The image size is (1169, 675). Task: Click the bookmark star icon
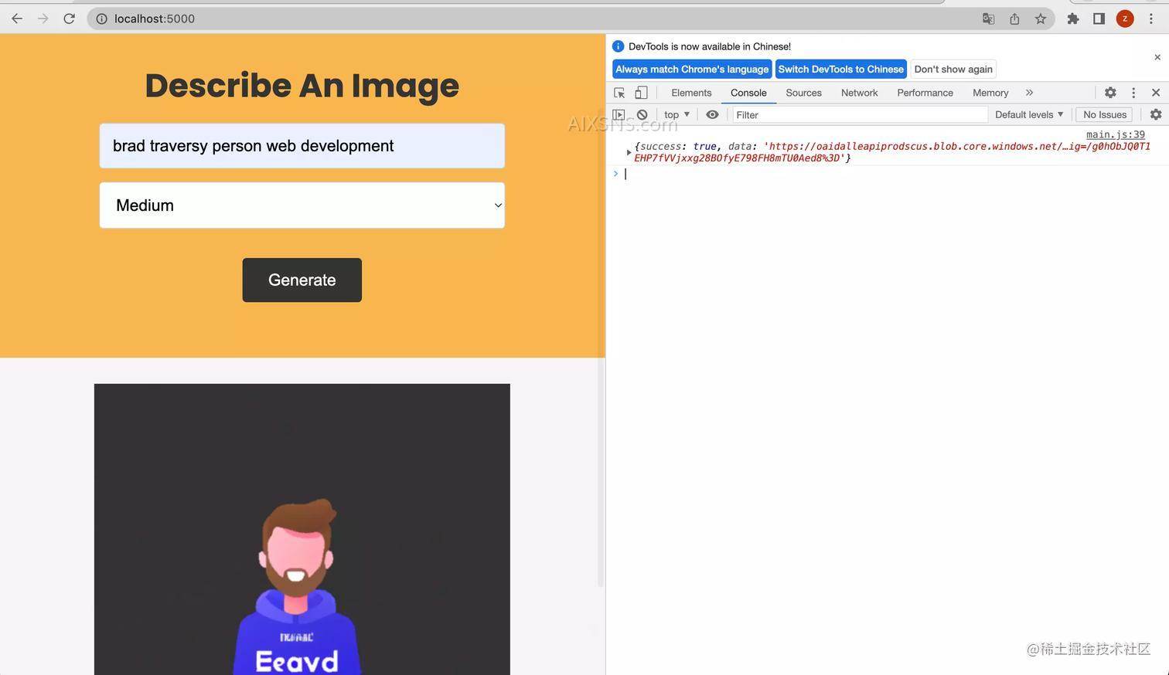1041,19
